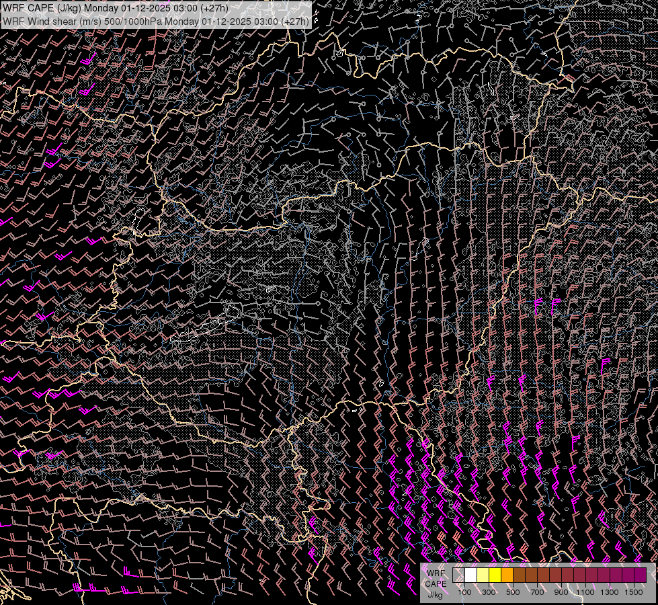Screen dimensions: 658x605
Task: Click the 900 legend tick label
Action: pyautogui.click(x=561, y=592)
